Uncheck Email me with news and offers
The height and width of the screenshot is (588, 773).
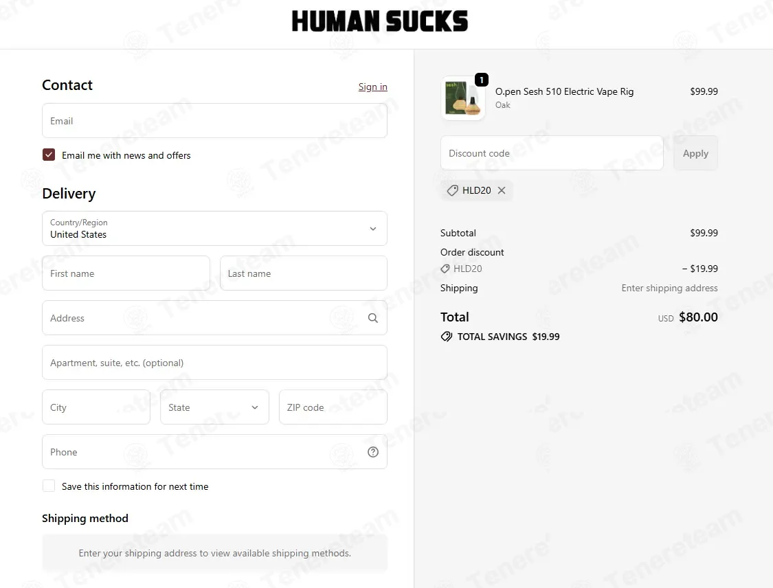tap(49, 155)
